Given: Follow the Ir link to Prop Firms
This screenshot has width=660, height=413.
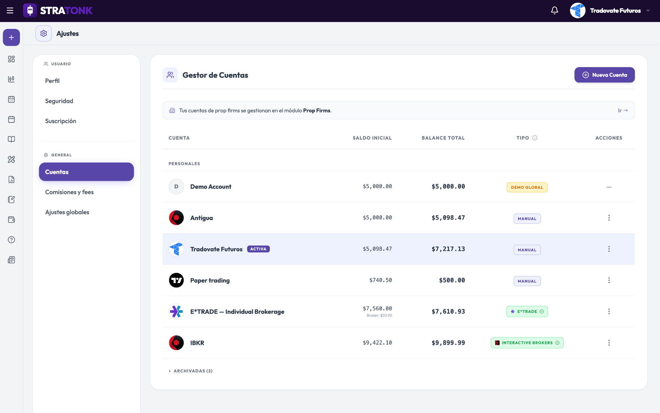Looking at the screenshot, I should tap(623, 110).
